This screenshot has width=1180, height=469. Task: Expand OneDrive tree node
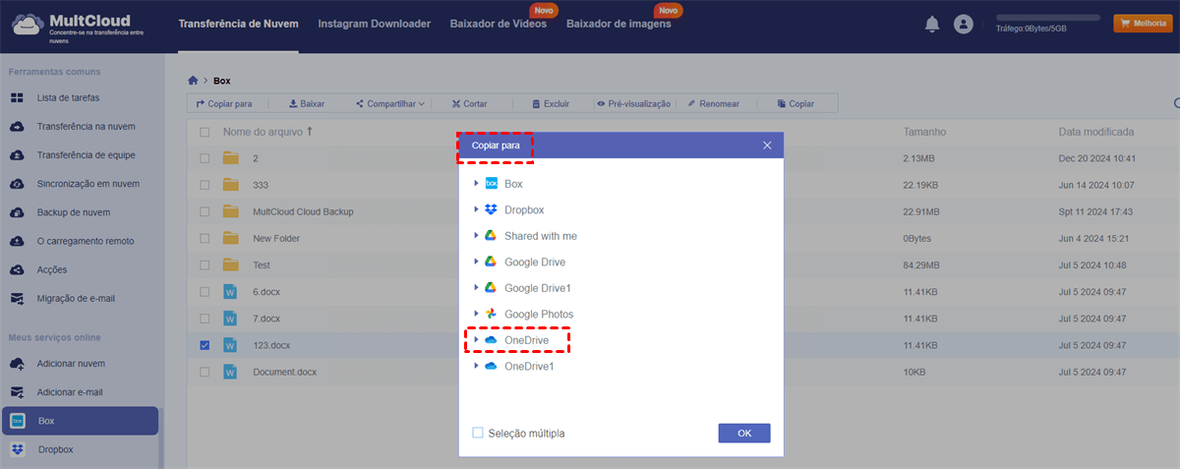[476, 340]
